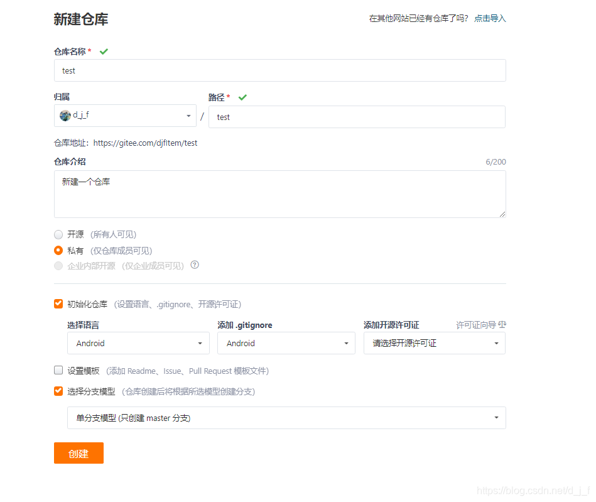Click the textarea resize handle
596x502 pixels.
(502, 214)
